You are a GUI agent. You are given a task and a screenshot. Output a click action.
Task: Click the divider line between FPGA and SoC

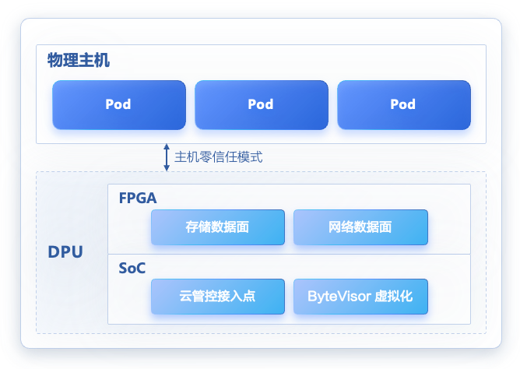289,254
